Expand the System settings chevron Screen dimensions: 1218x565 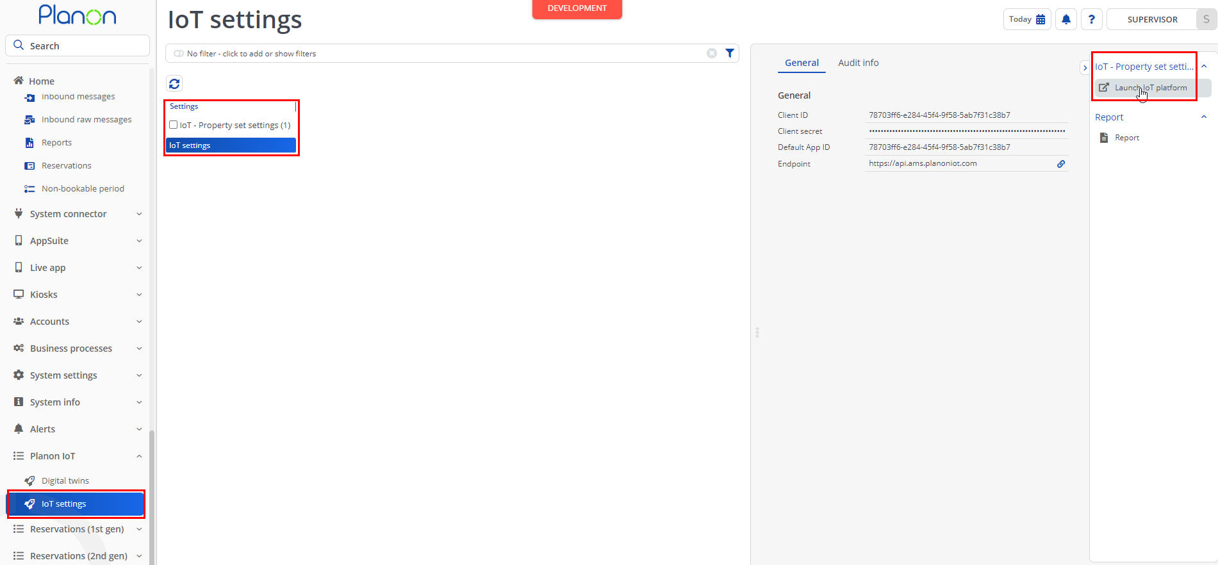coord(139,375)
